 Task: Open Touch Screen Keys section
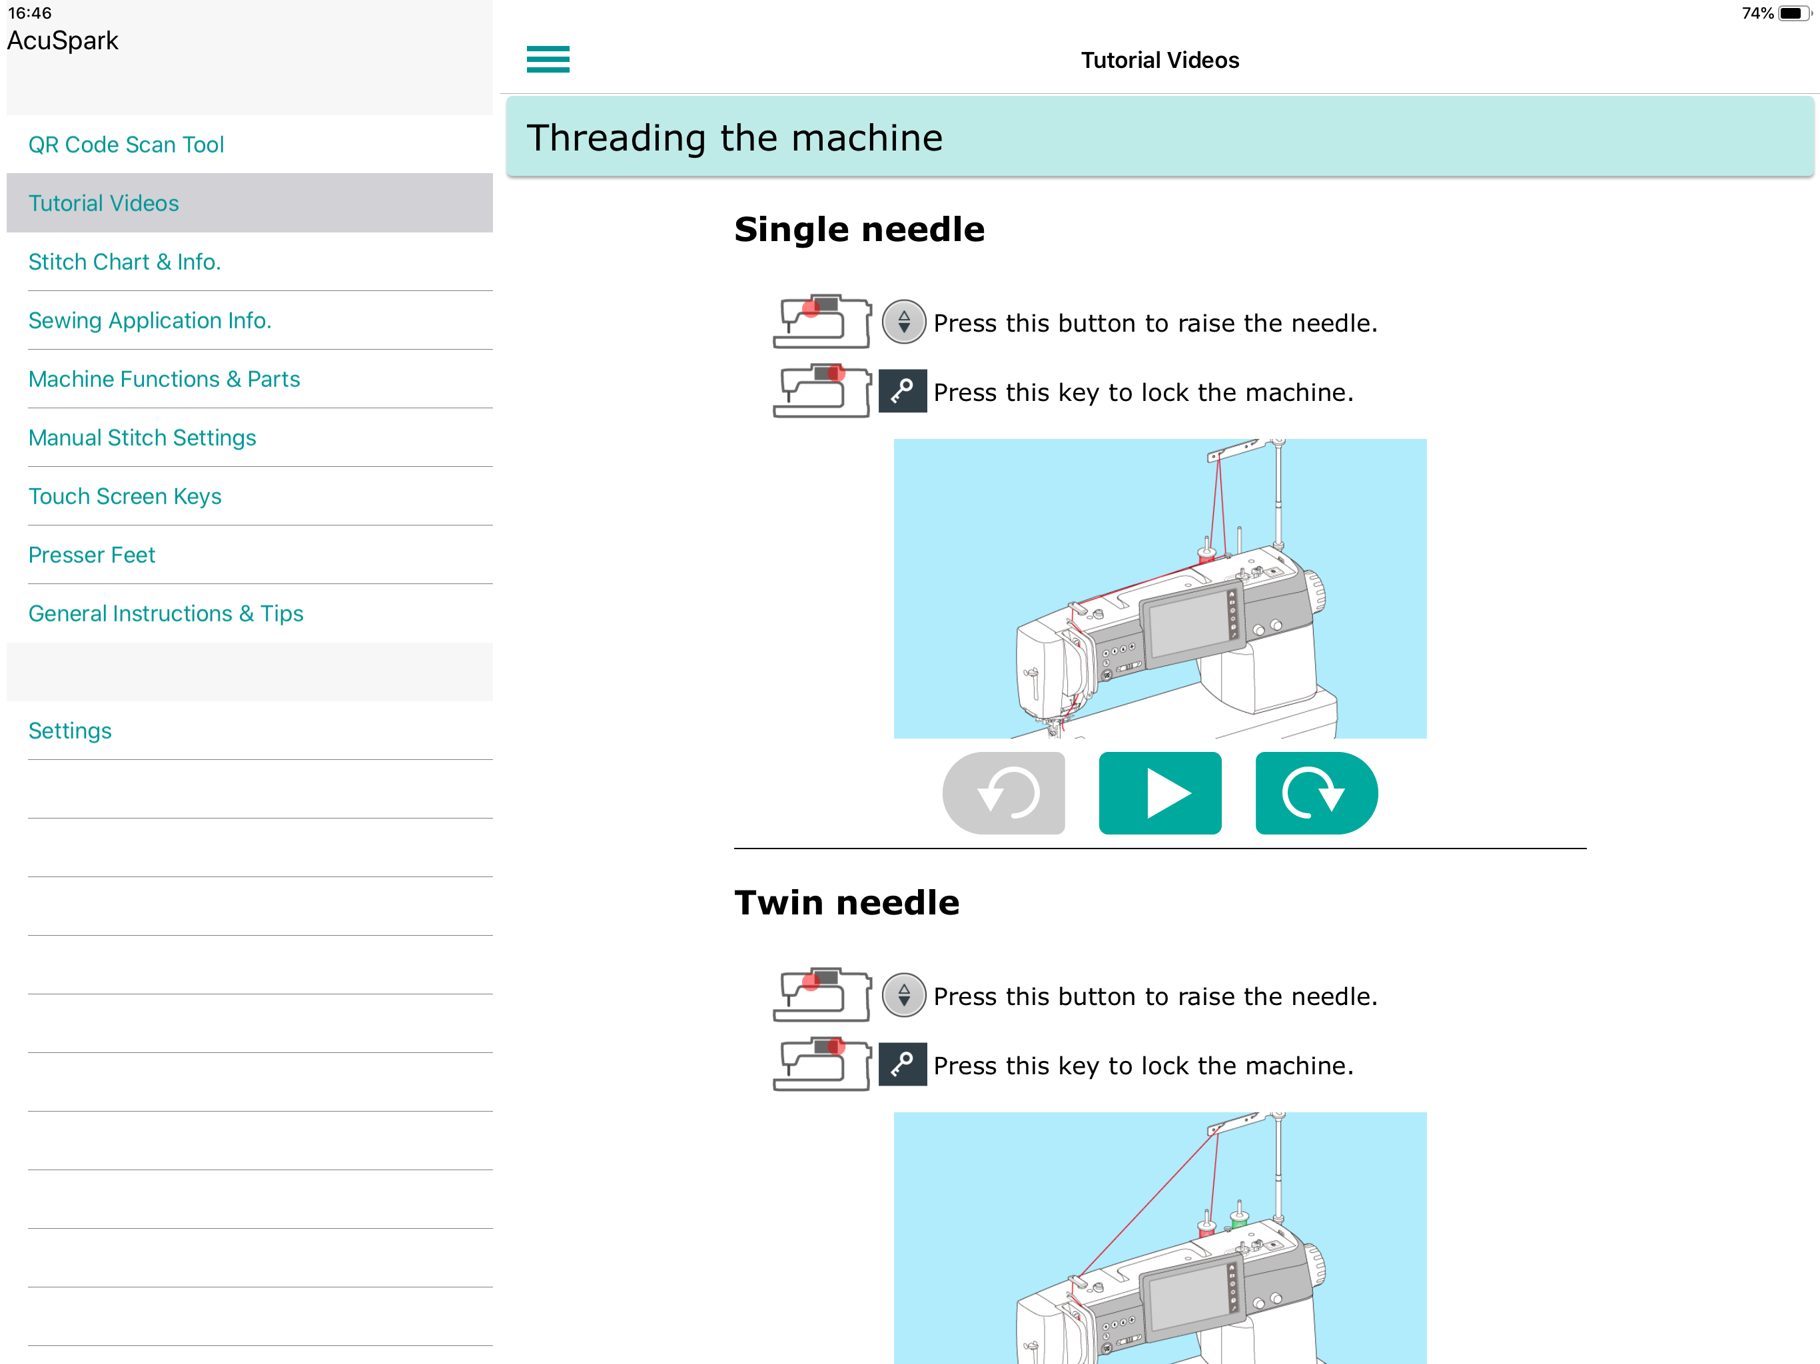249,496
